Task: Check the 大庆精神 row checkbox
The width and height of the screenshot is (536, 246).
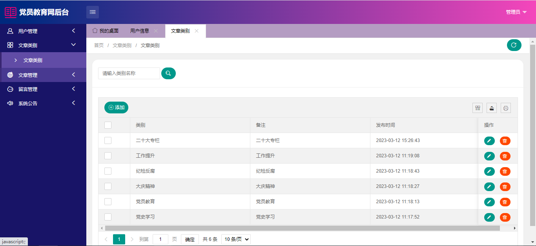Action: 108,186
